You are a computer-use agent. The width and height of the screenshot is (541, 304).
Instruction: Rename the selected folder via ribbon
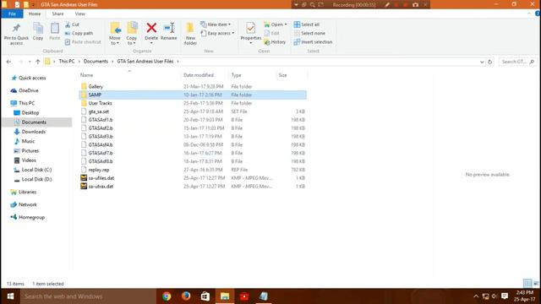click(x=169, y=32)
